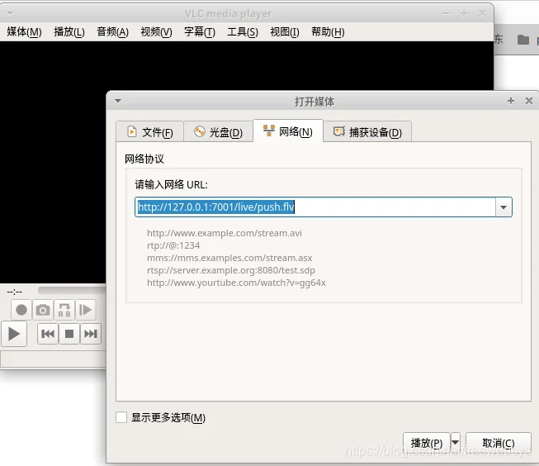Maximize the VLC media player window

[464, 13]
